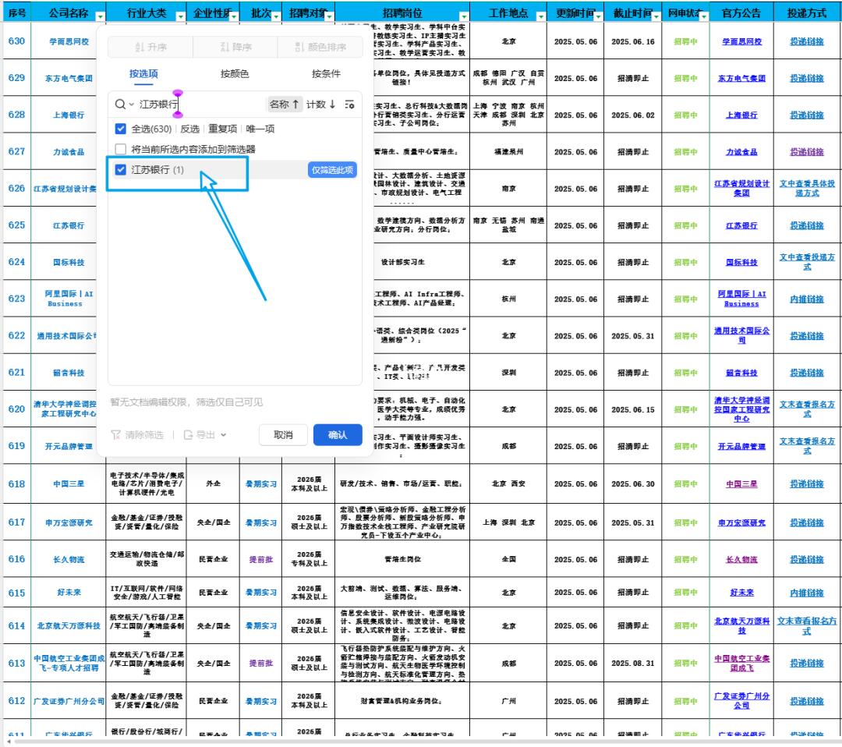The height and width of the screenshot is (747, 842).
Task: Open the 力诚食品 official announcement link
Action: click(741, 152)
